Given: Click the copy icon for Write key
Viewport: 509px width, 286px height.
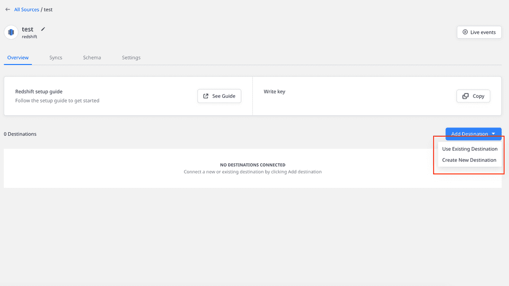Looking at the screenshot, I should [466, 96].
